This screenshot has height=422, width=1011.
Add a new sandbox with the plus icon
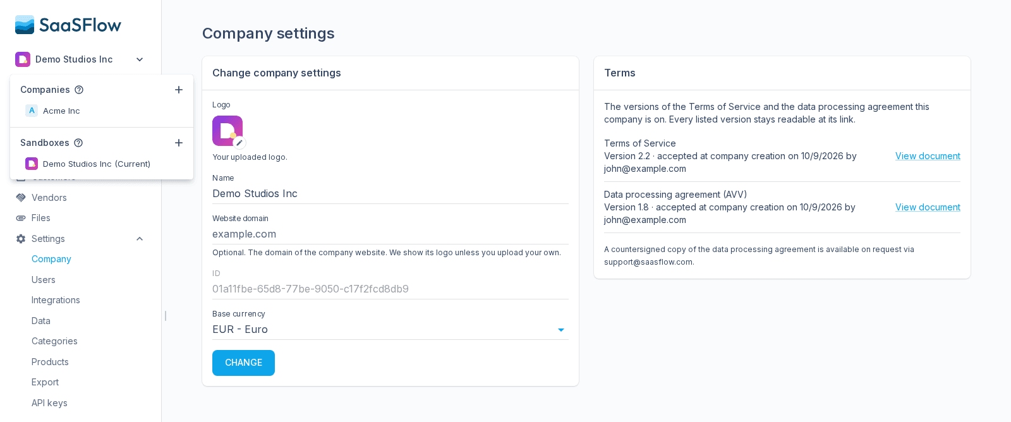click(x=179, y=143)
